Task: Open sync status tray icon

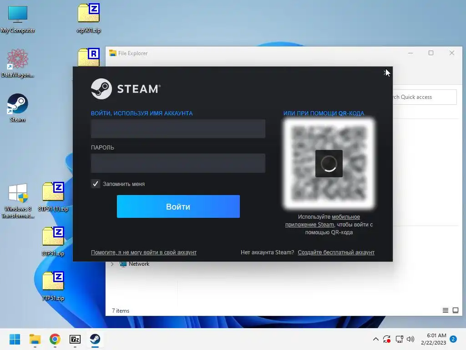Action: click(387, 339)
